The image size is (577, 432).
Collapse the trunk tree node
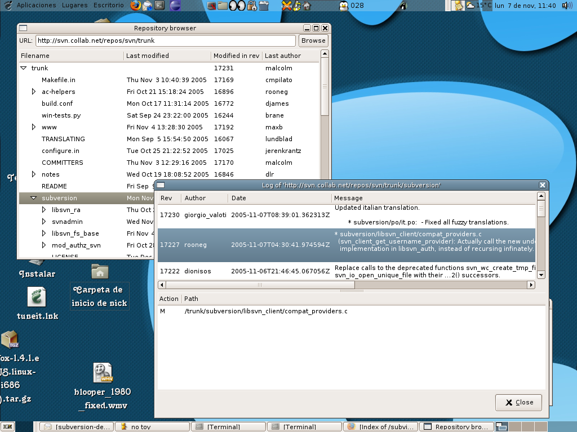tap(24, 68)
